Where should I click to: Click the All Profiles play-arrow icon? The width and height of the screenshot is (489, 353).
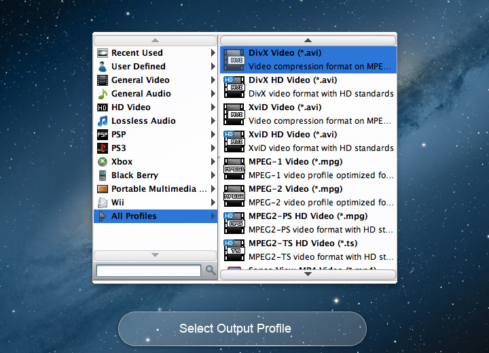tap(103, 216)
